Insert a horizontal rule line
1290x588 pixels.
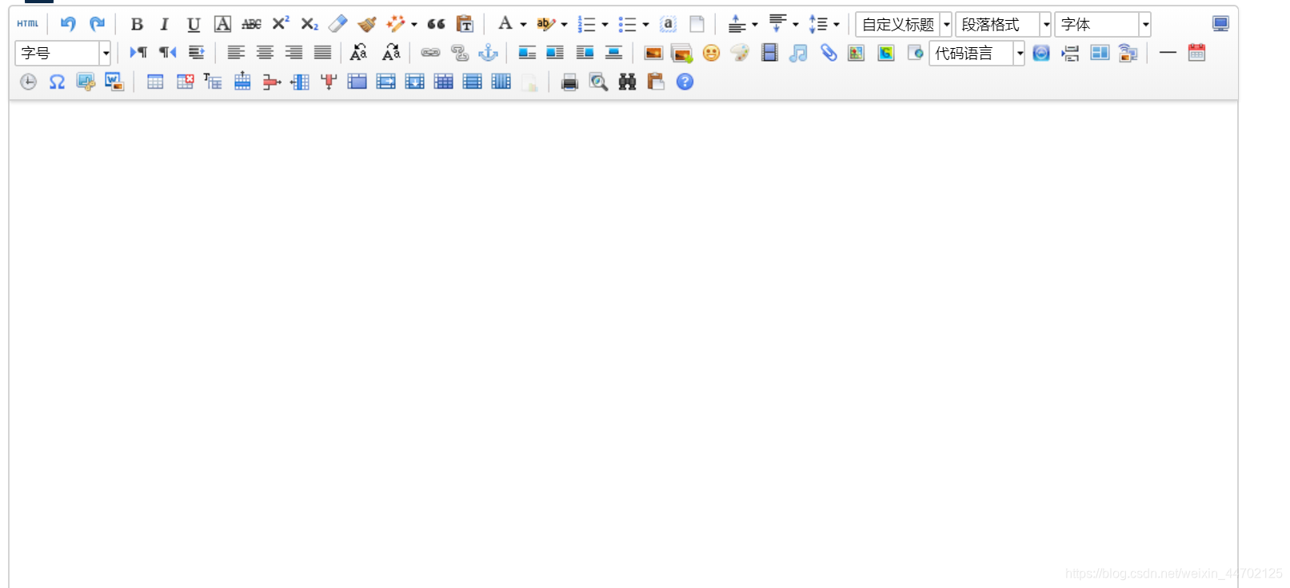[x=1168, y=53]
